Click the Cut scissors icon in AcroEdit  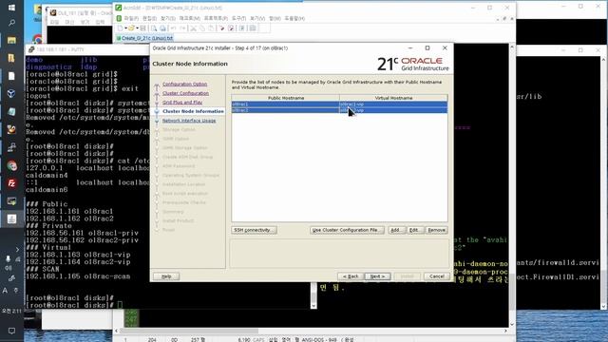pos(193,28)
